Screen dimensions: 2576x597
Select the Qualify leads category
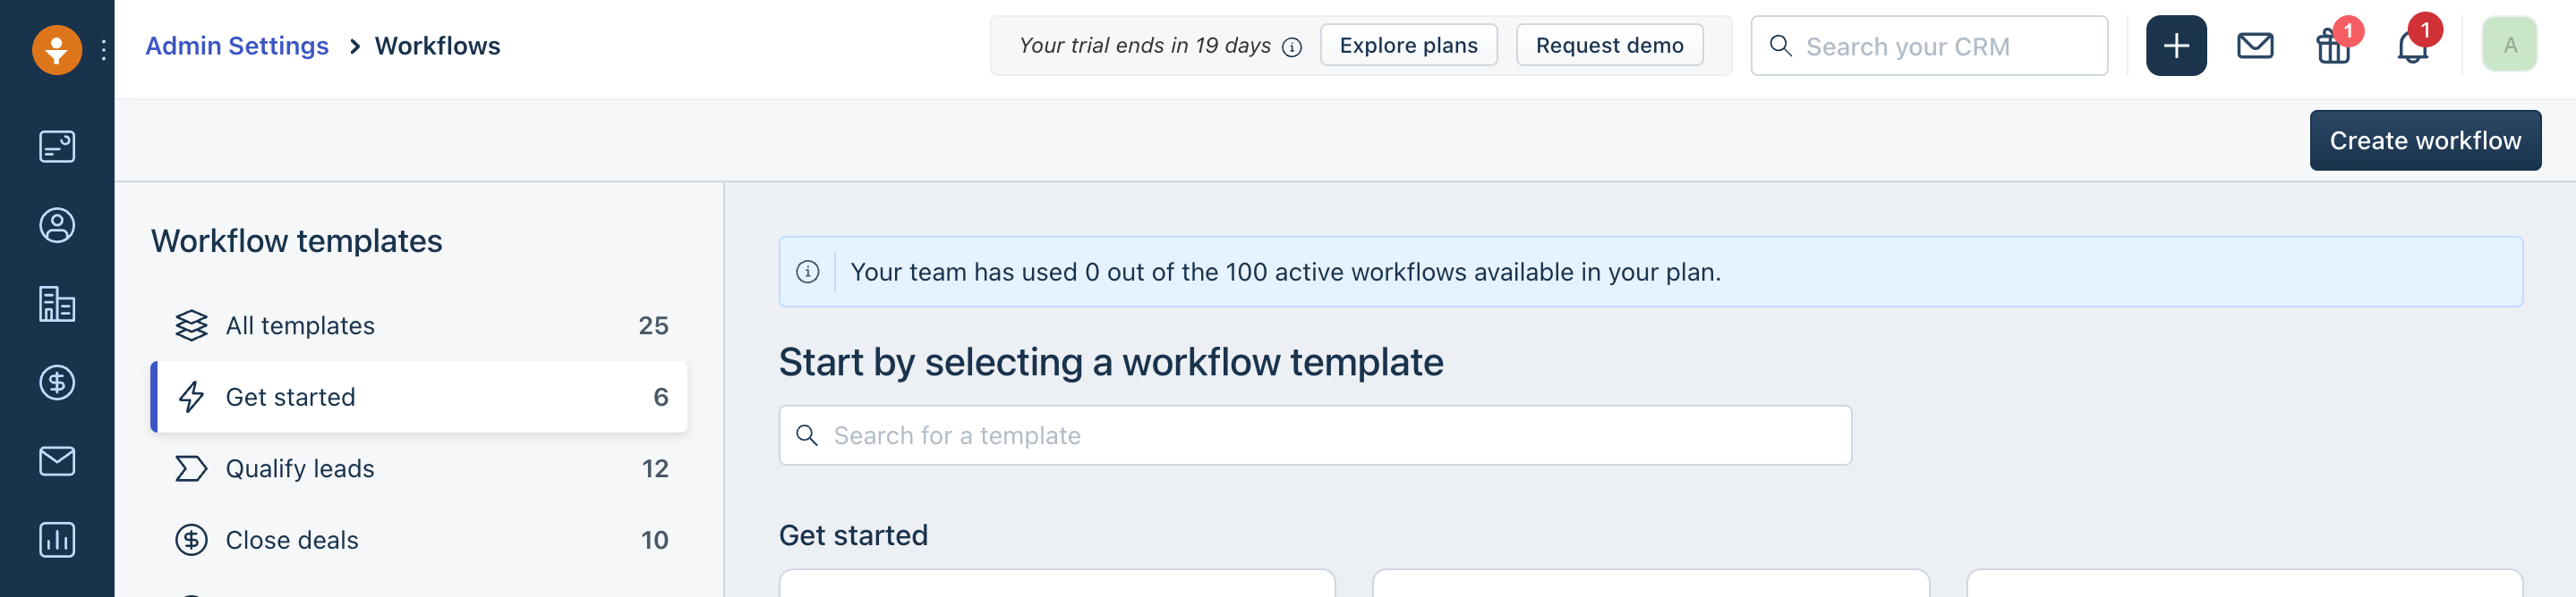pos(420,468)
